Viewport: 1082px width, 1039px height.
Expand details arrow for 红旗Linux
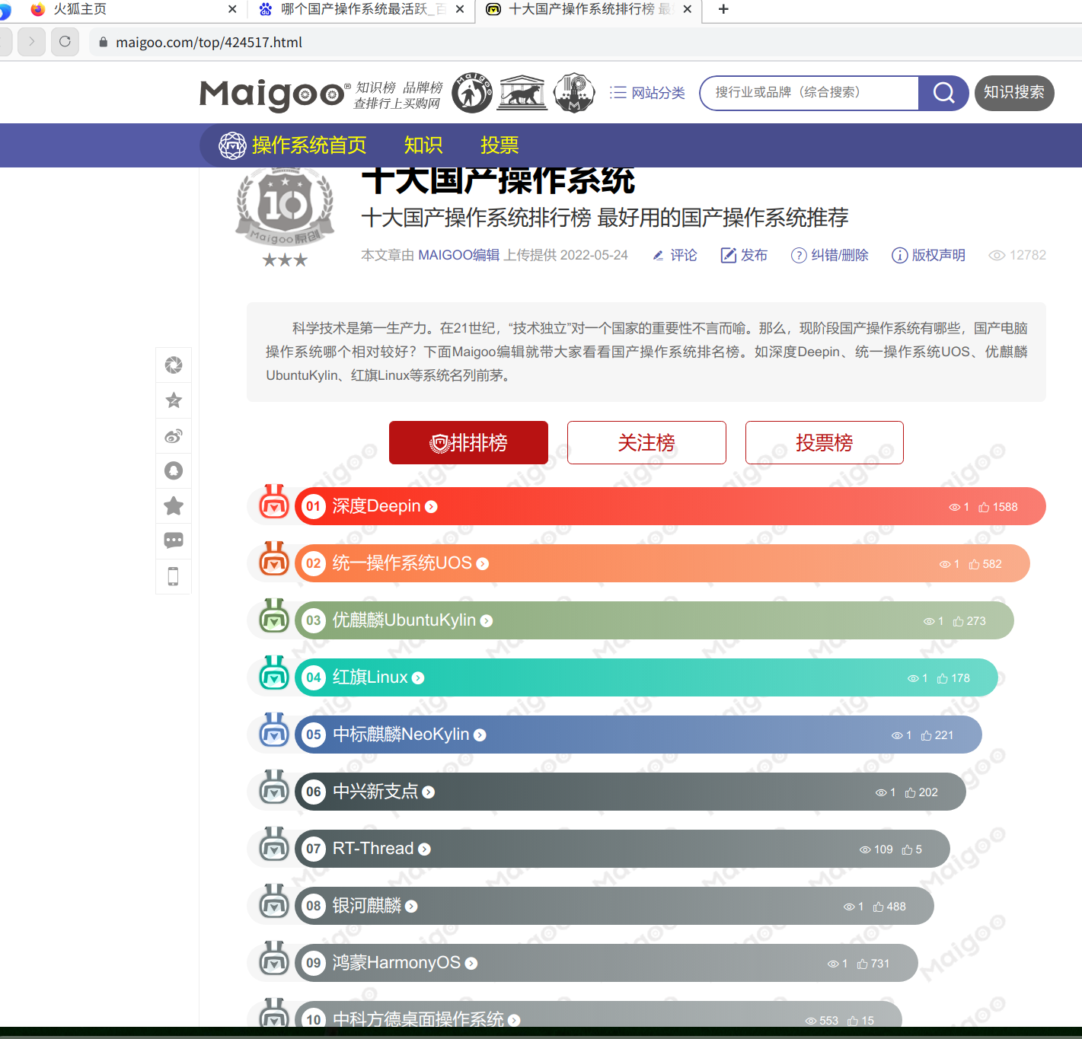tap(418, 677)
